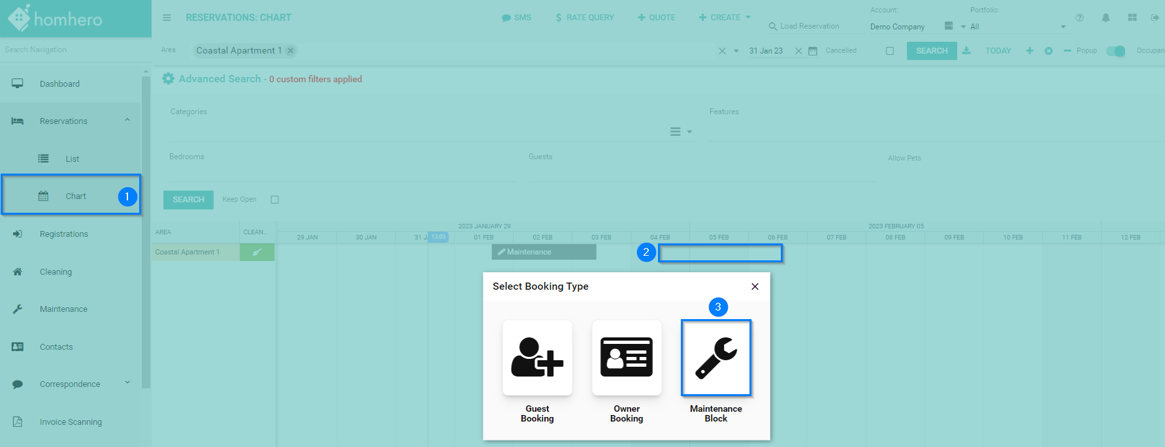This screenshot has width=1165, height=447.
Task: Click the Rate Query button
Action: coord(585,18)
